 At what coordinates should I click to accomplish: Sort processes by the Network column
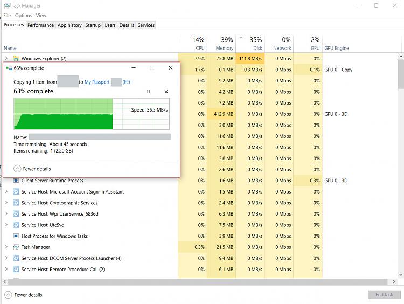click(279, 44)
